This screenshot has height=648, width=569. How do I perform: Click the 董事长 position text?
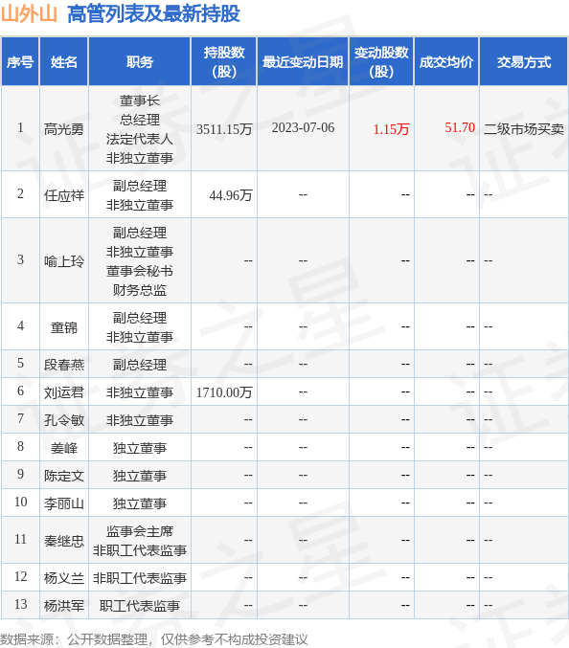(139, 101)
